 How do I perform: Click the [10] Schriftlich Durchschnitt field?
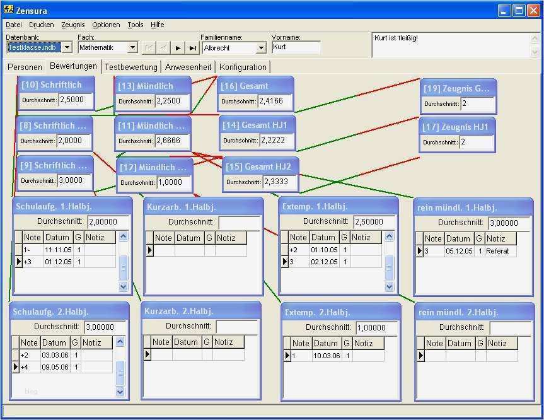coord(76,100)
